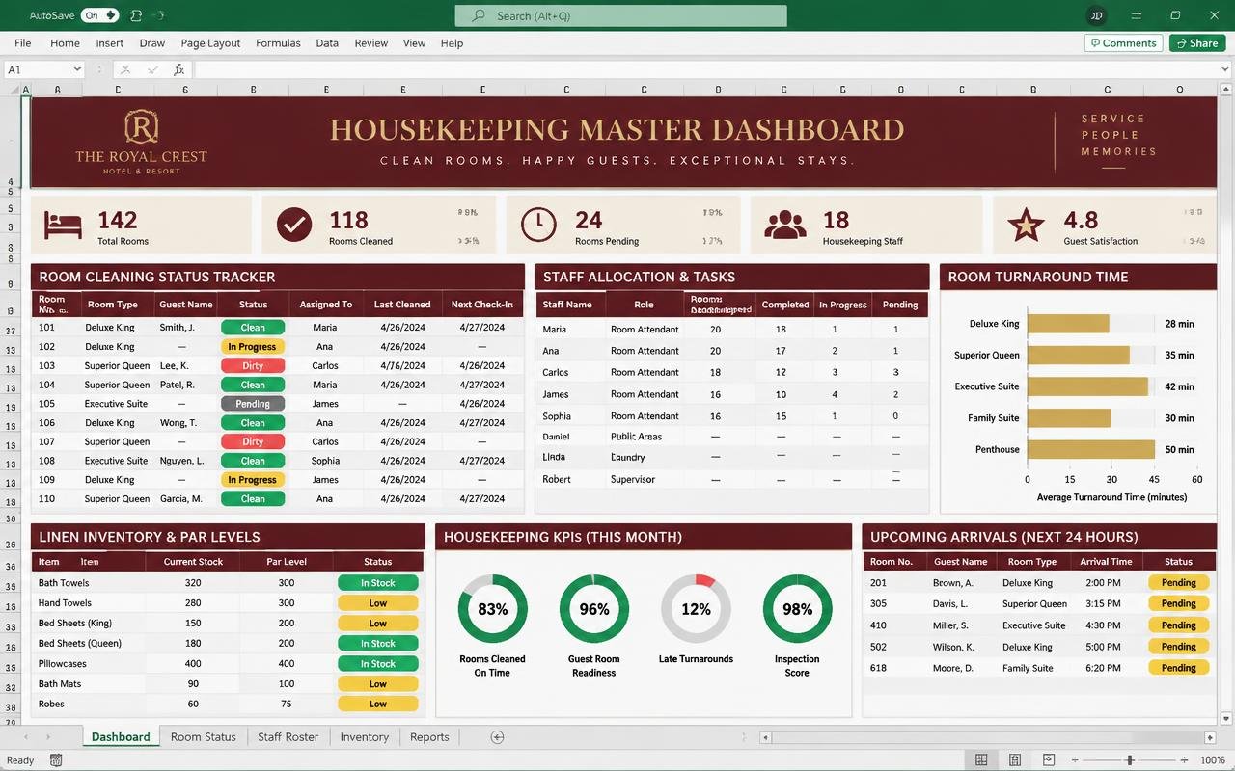This screenshot has width=1235, height=771.
Task: Switch to Page Break Preview icon
Action: point(1049,760)
